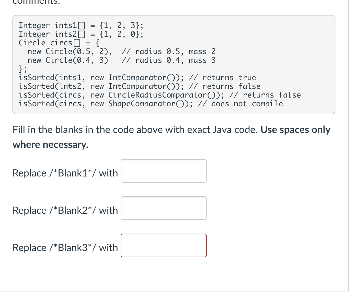Viewport: 351px width, 297px height.
Task: Click the CircleRadiusComparator code line
Action: (x=160, y=95)
